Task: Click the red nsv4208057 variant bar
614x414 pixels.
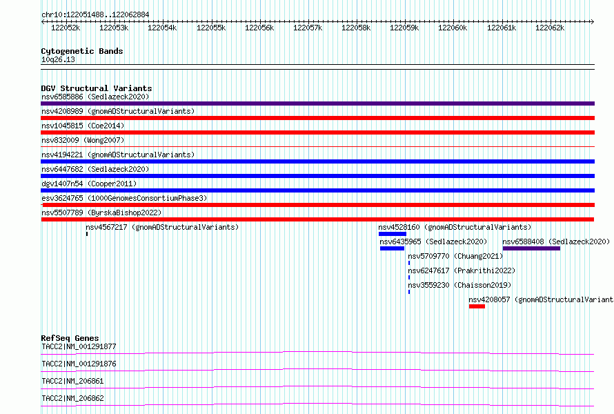Action: click(477, 306)
